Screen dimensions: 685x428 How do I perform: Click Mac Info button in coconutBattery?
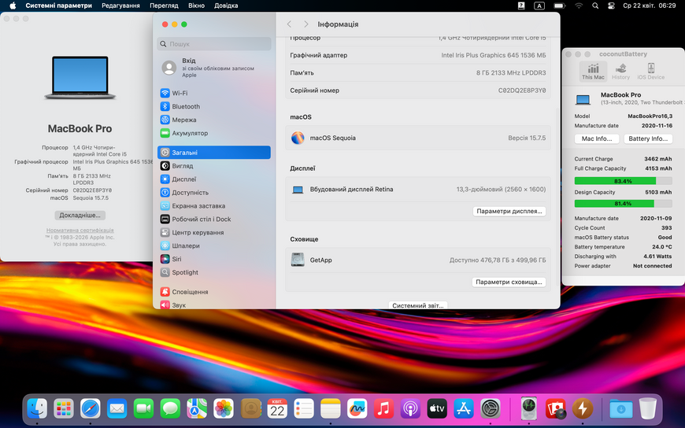(x=597, y=138)
